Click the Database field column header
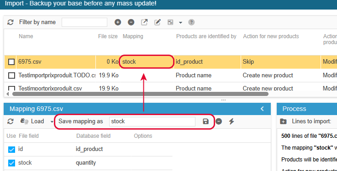Image resolution: width=337 pixels, height=171 pixels. (93, 136)
